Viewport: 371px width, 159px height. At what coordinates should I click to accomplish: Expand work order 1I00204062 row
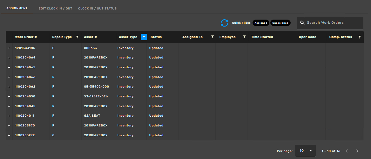(x=9, y=87)
